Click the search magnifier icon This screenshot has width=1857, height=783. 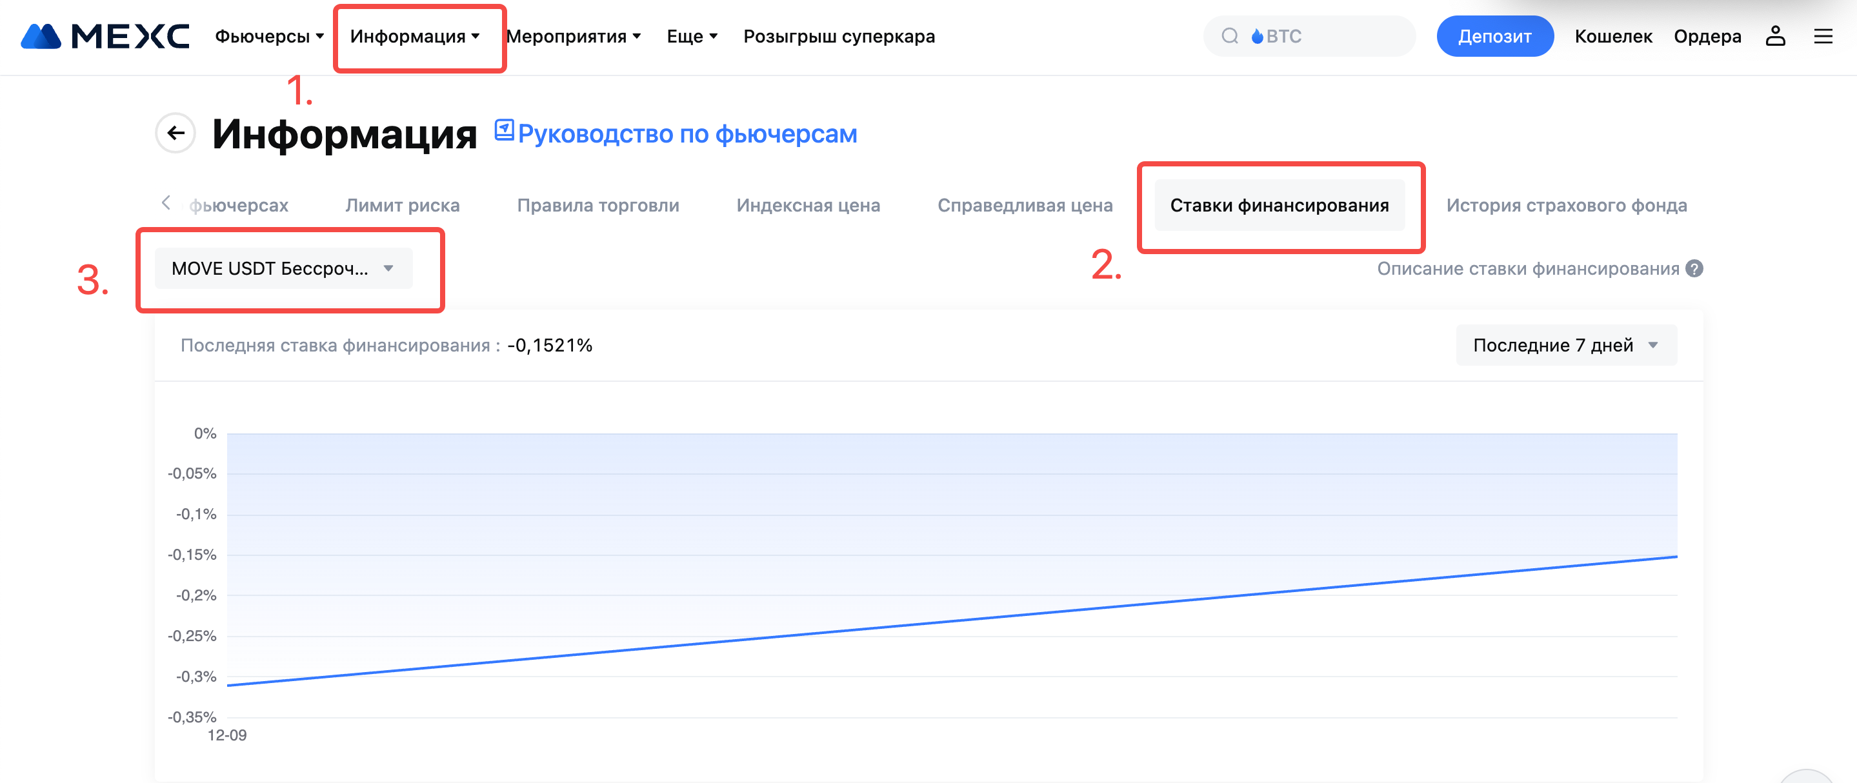1230,36
